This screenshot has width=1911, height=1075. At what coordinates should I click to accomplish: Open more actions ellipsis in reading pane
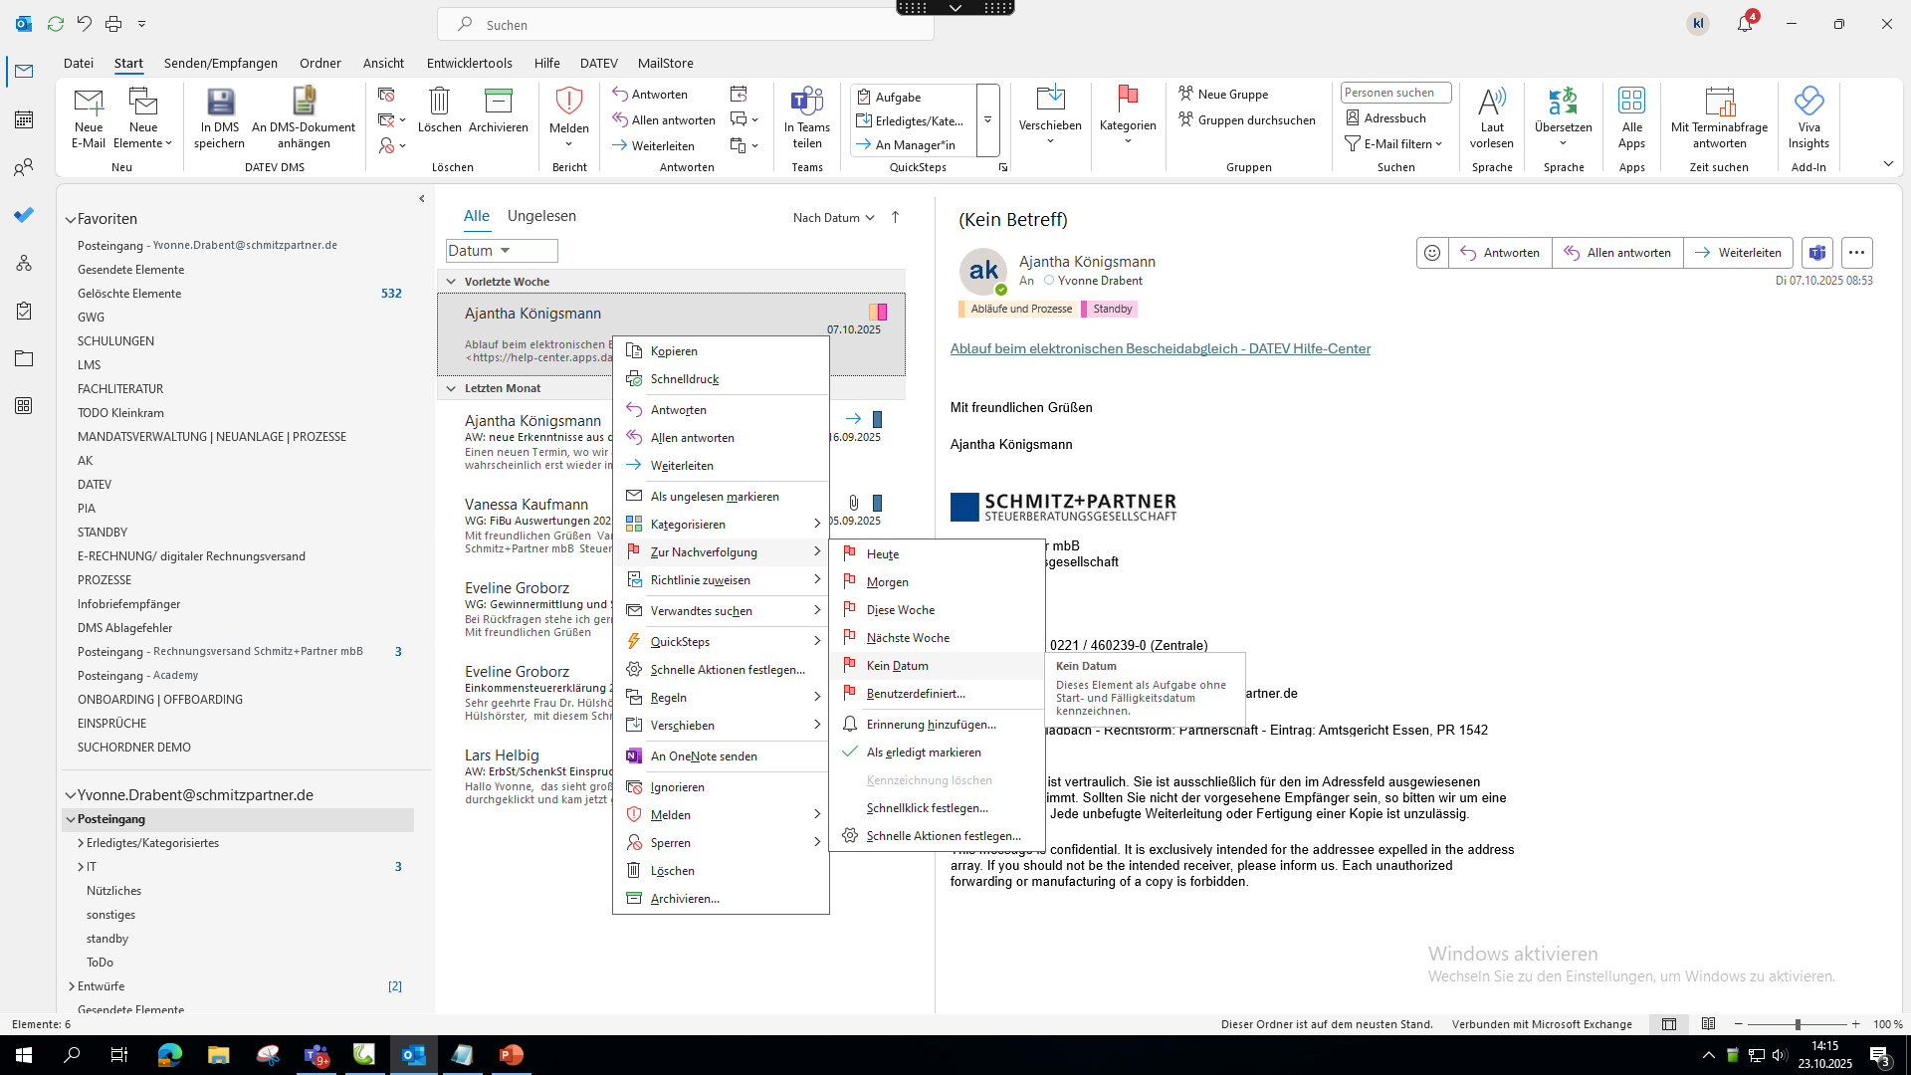(x=1856, y=253)
